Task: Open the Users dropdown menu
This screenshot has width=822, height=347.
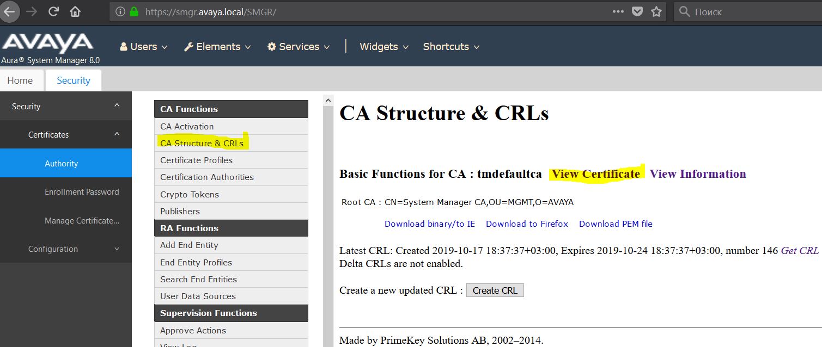Action: [x=144, y=47]
